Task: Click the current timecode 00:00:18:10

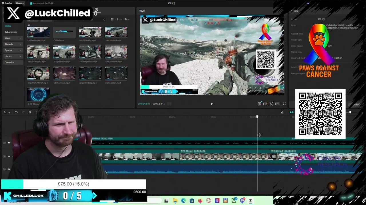Action: (x=144, y=104)
